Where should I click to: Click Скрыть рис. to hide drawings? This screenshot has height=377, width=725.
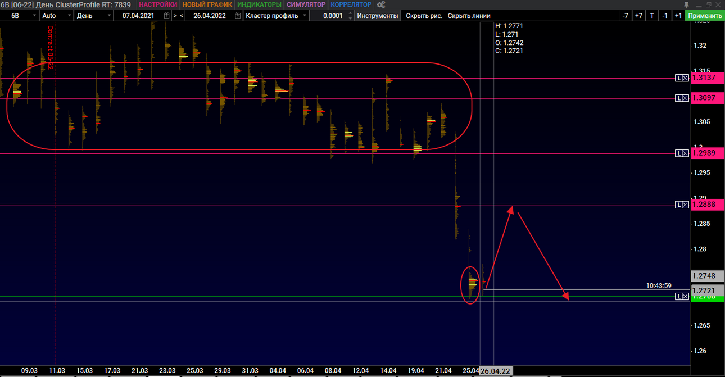click(424, 16)
